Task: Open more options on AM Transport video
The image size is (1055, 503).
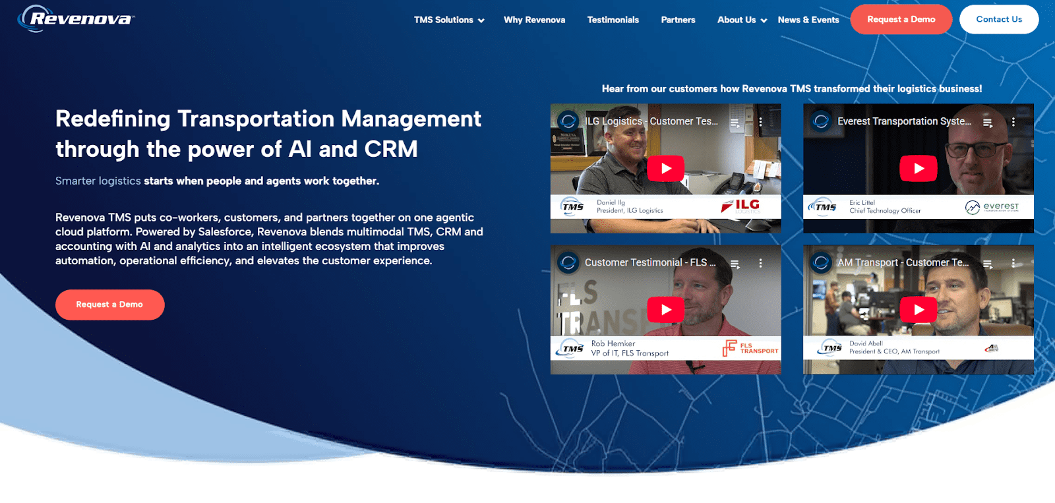Action: coord(1013,263)
